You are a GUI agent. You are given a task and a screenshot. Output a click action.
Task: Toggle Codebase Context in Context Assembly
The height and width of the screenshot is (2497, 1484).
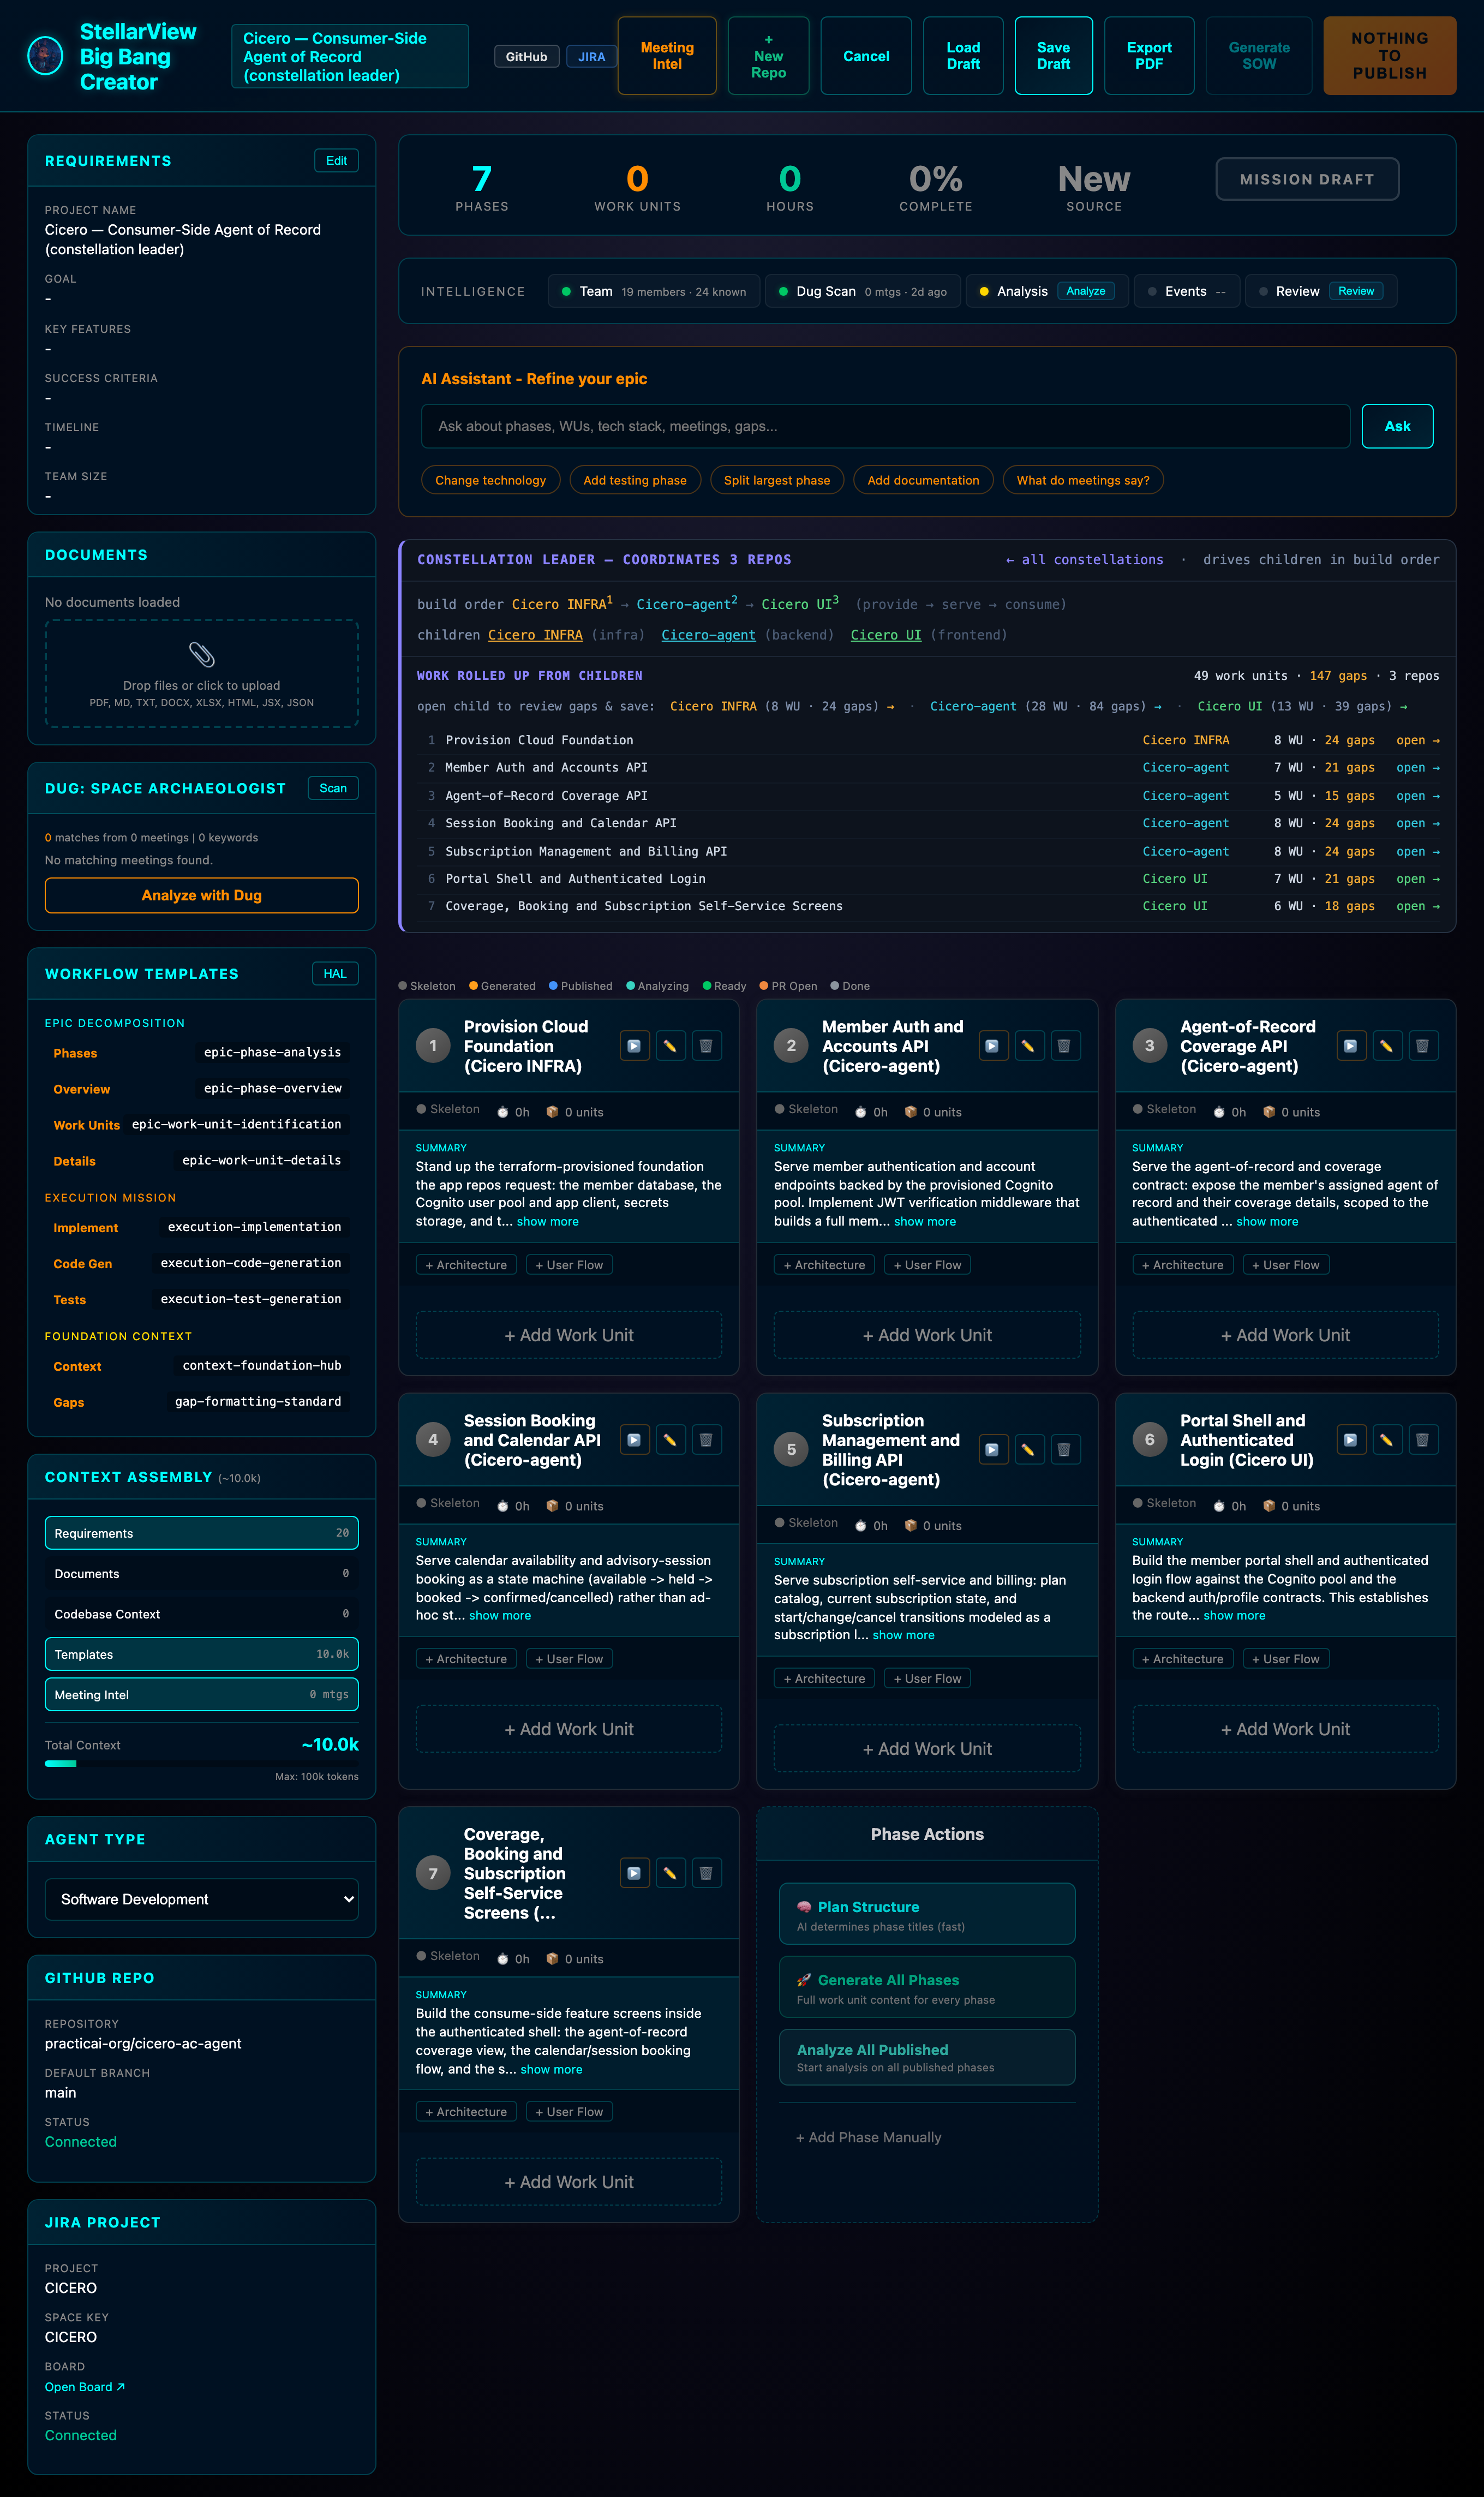click(x=202, y=1614)
